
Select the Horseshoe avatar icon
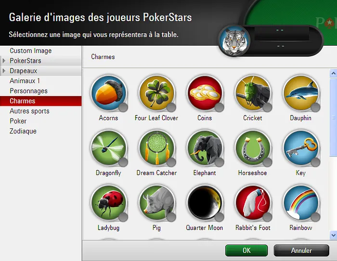coord(253,148)
